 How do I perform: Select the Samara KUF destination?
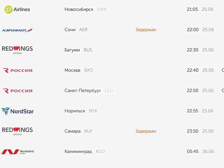tap(79, 131)
